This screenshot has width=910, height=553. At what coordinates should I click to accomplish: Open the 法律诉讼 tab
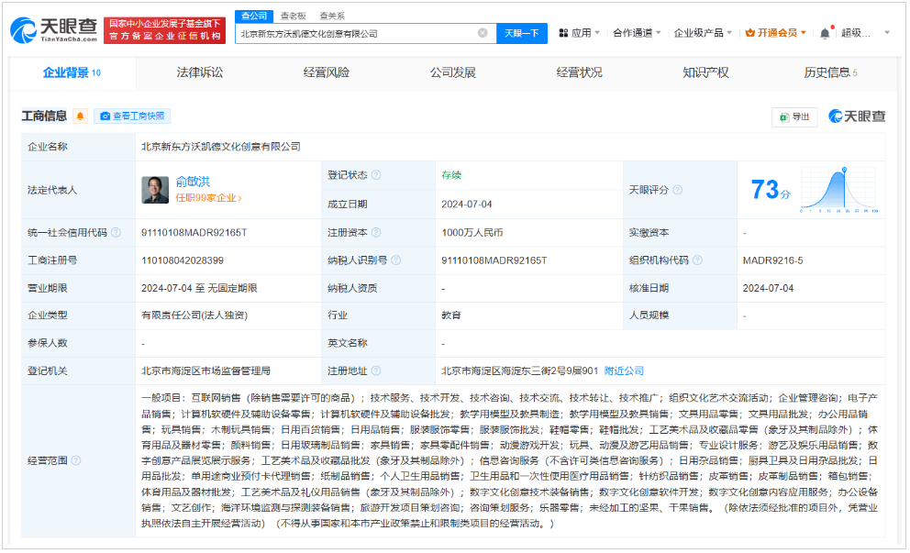200,72
